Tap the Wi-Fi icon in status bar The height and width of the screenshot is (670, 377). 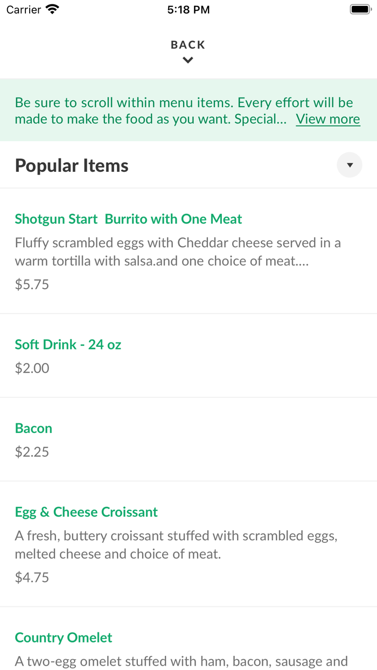pos(51,9)
